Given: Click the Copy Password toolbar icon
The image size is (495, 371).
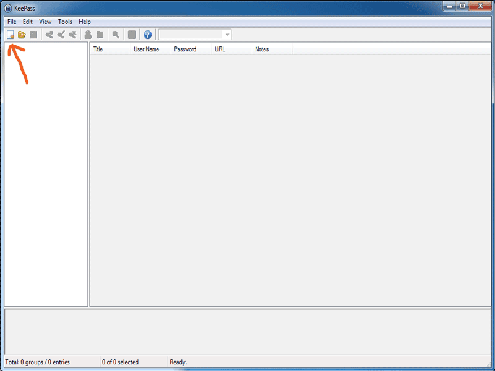Looking at the screenshot, I should 100,35.
